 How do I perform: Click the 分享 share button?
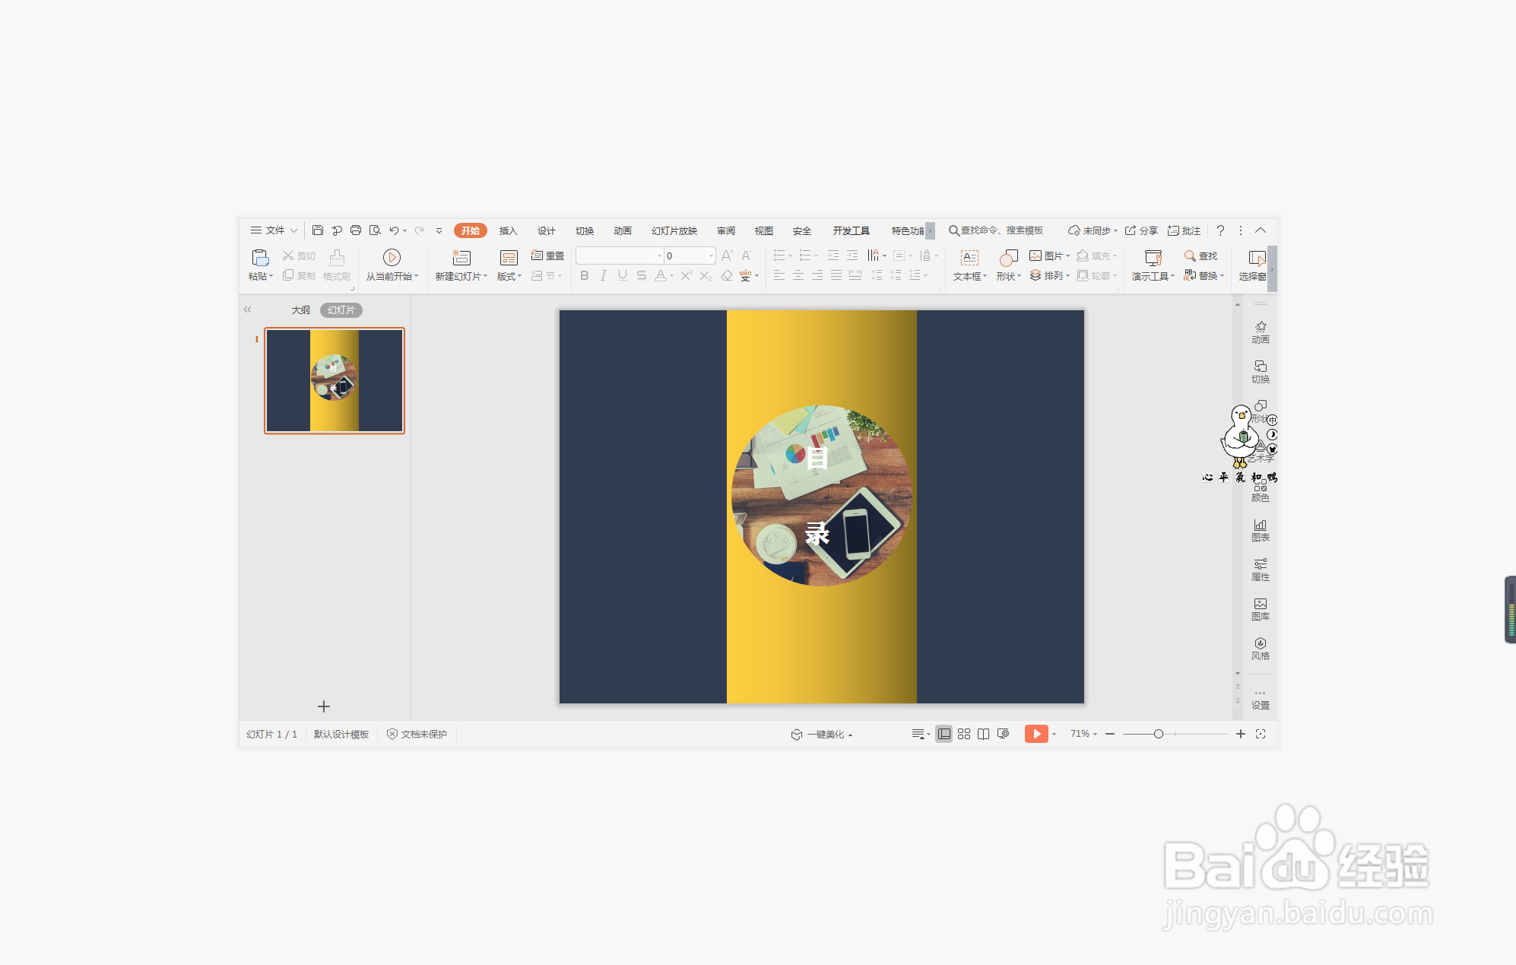tap(1141, 230)
